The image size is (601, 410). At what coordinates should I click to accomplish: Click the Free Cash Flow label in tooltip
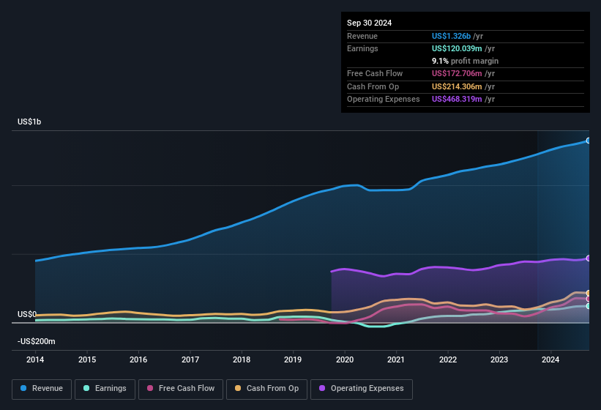pos(375,73)
